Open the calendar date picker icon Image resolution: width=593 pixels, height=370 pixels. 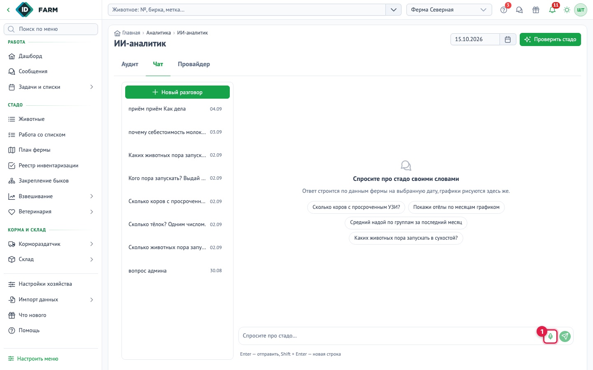click(x=508, y=39)
